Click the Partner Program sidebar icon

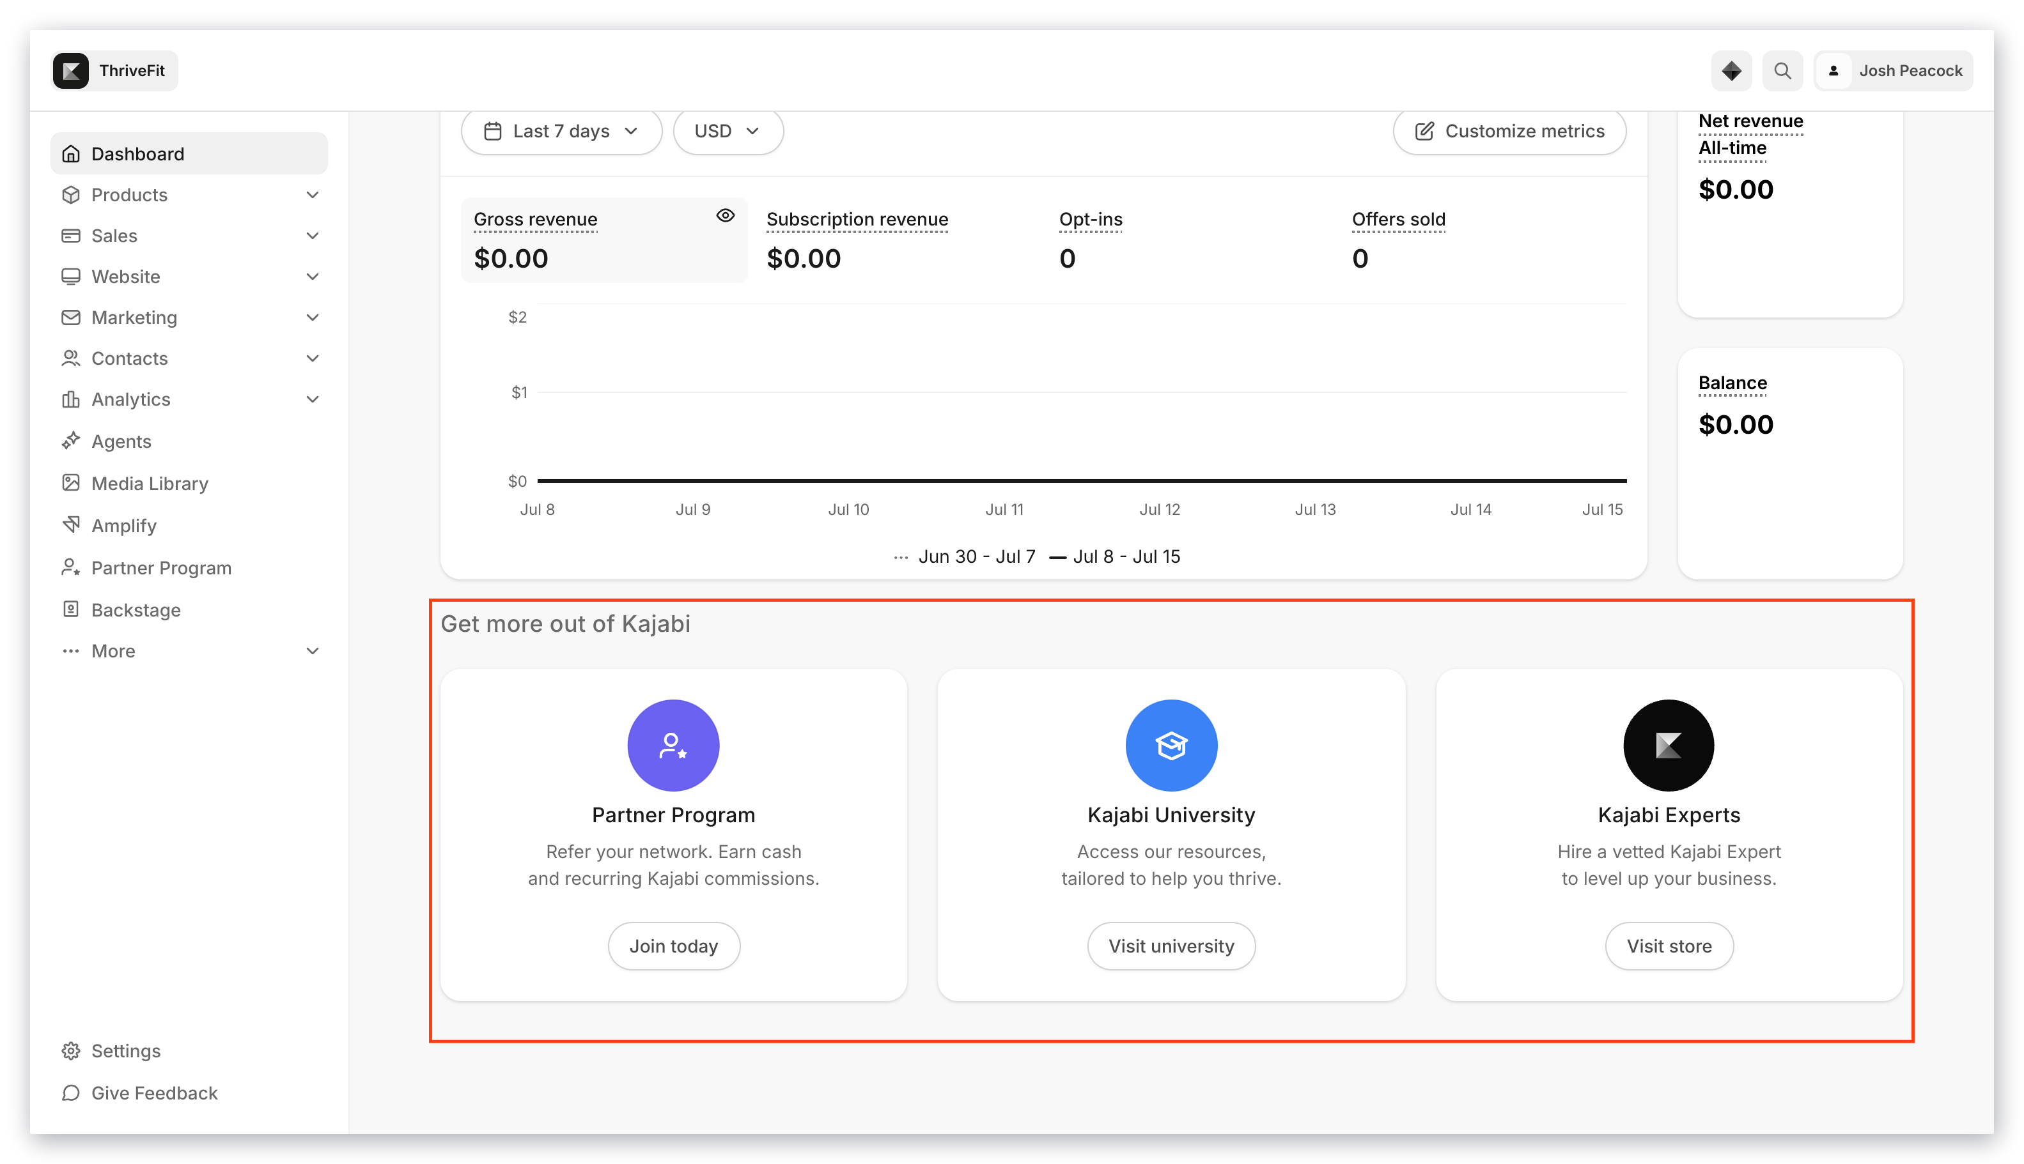tap(70, 567)
